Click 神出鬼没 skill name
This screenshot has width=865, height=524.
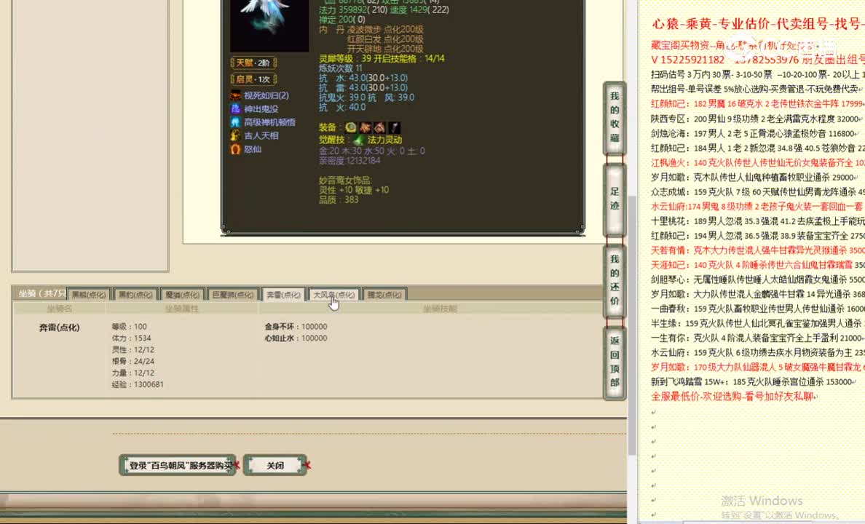pos(261,109)
